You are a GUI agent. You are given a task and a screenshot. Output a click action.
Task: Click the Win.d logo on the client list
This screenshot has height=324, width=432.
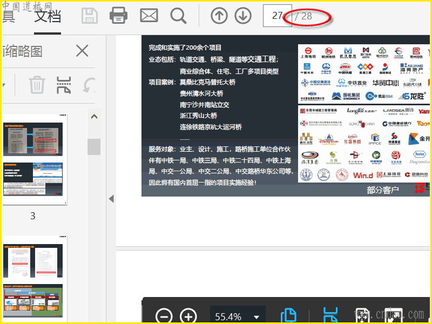363,175
